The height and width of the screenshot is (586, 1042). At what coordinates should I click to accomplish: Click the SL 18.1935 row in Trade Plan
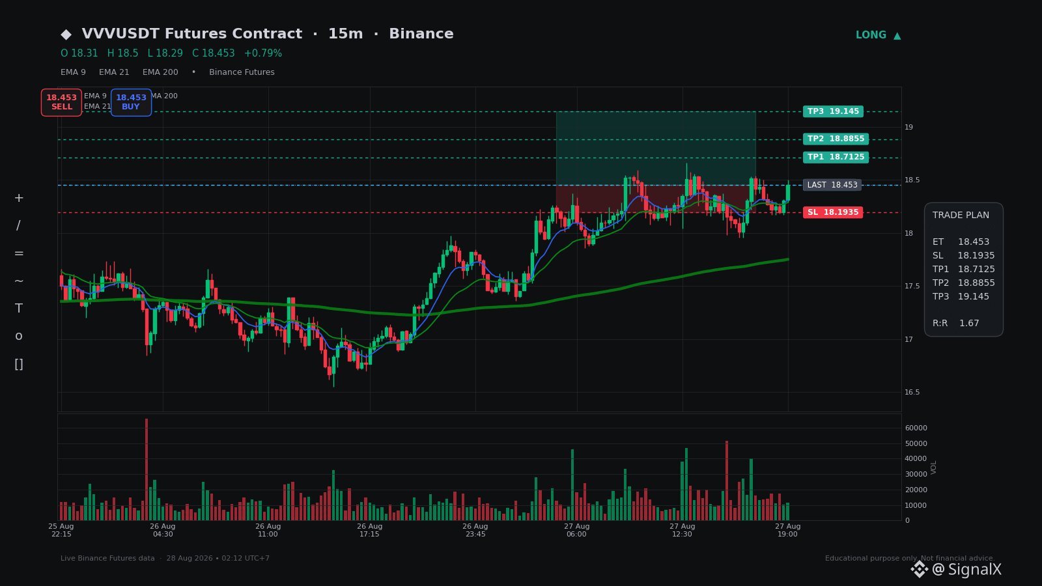964,256
